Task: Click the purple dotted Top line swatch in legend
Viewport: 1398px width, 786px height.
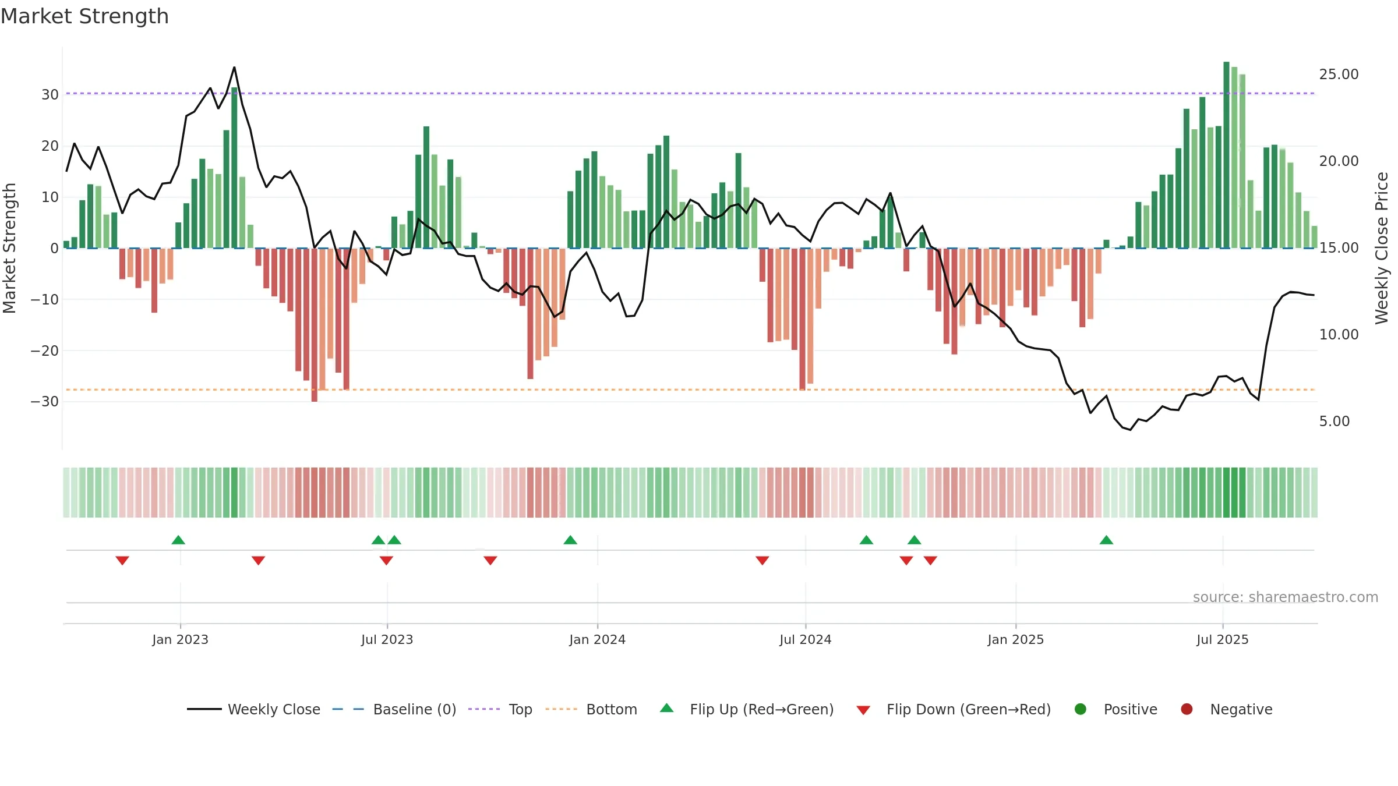Action: (484, 709)
